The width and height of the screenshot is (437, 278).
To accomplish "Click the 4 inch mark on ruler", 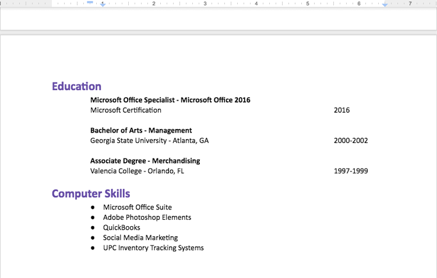I will click(256, 3).
